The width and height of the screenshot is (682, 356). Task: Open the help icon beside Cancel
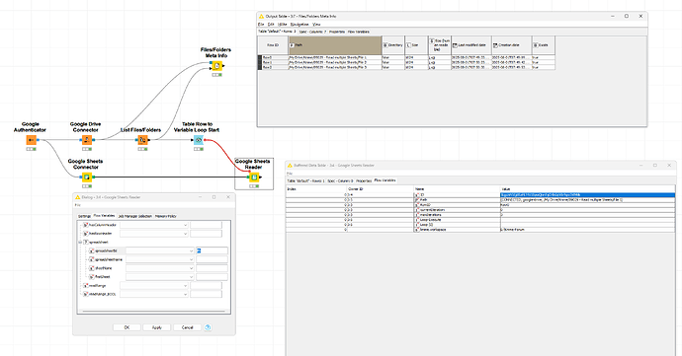(208, 327)
